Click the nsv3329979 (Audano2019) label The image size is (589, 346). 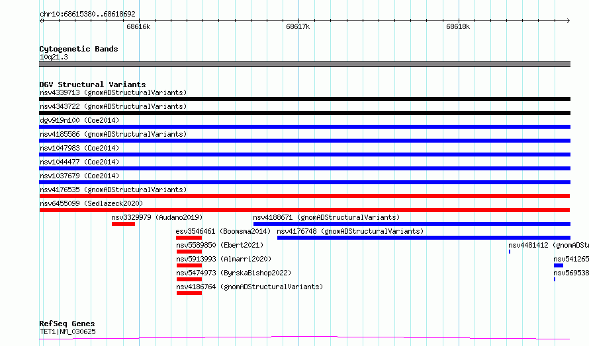pos(157,217)
